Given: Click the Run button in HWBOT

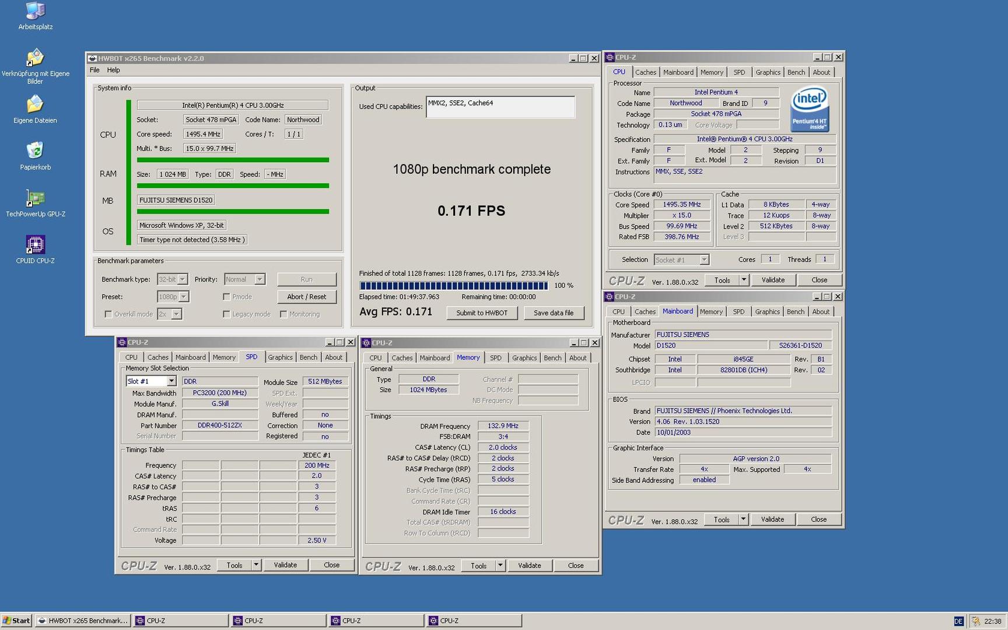Looking at the screenshot, I should coord(307,279).
